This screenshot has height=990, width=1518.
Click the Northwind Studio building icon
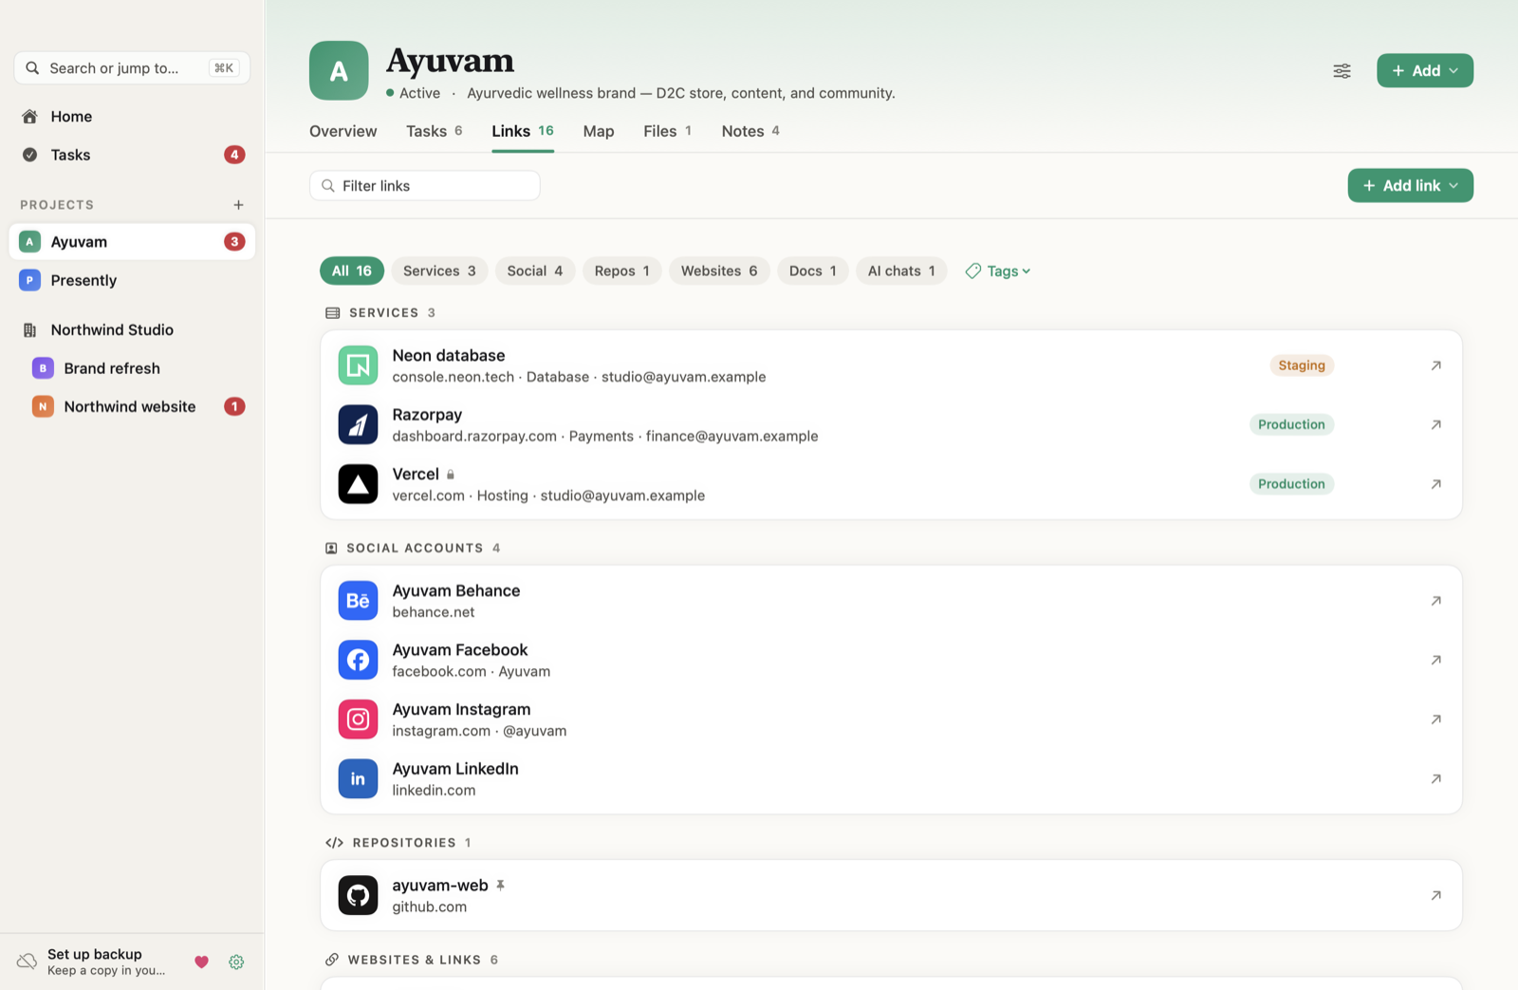click(x=29, y=330)
